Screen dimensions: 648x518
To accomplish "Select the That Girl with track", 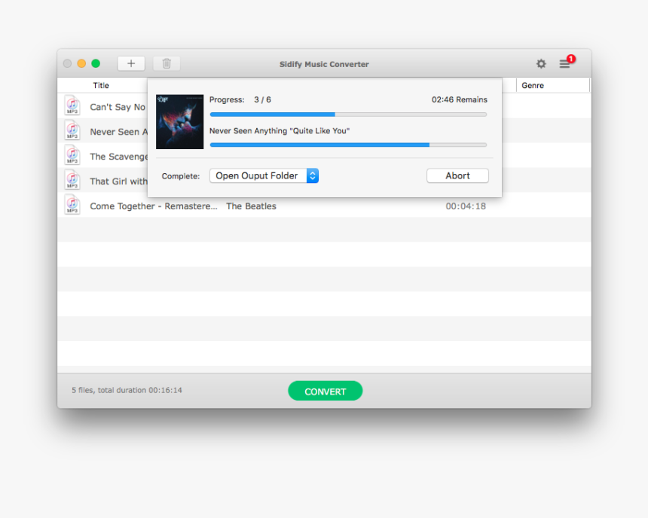I will pyautogui.click(x=118, y=181).
